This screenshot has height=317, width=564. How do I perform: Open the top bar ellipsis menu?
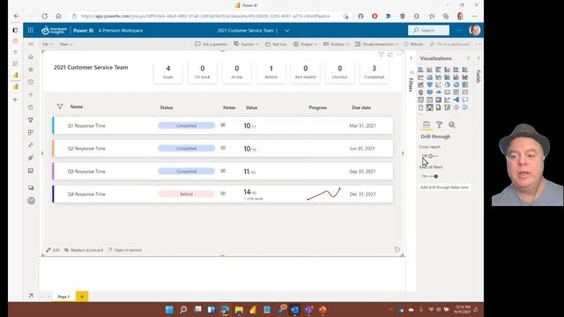[458, 31]
